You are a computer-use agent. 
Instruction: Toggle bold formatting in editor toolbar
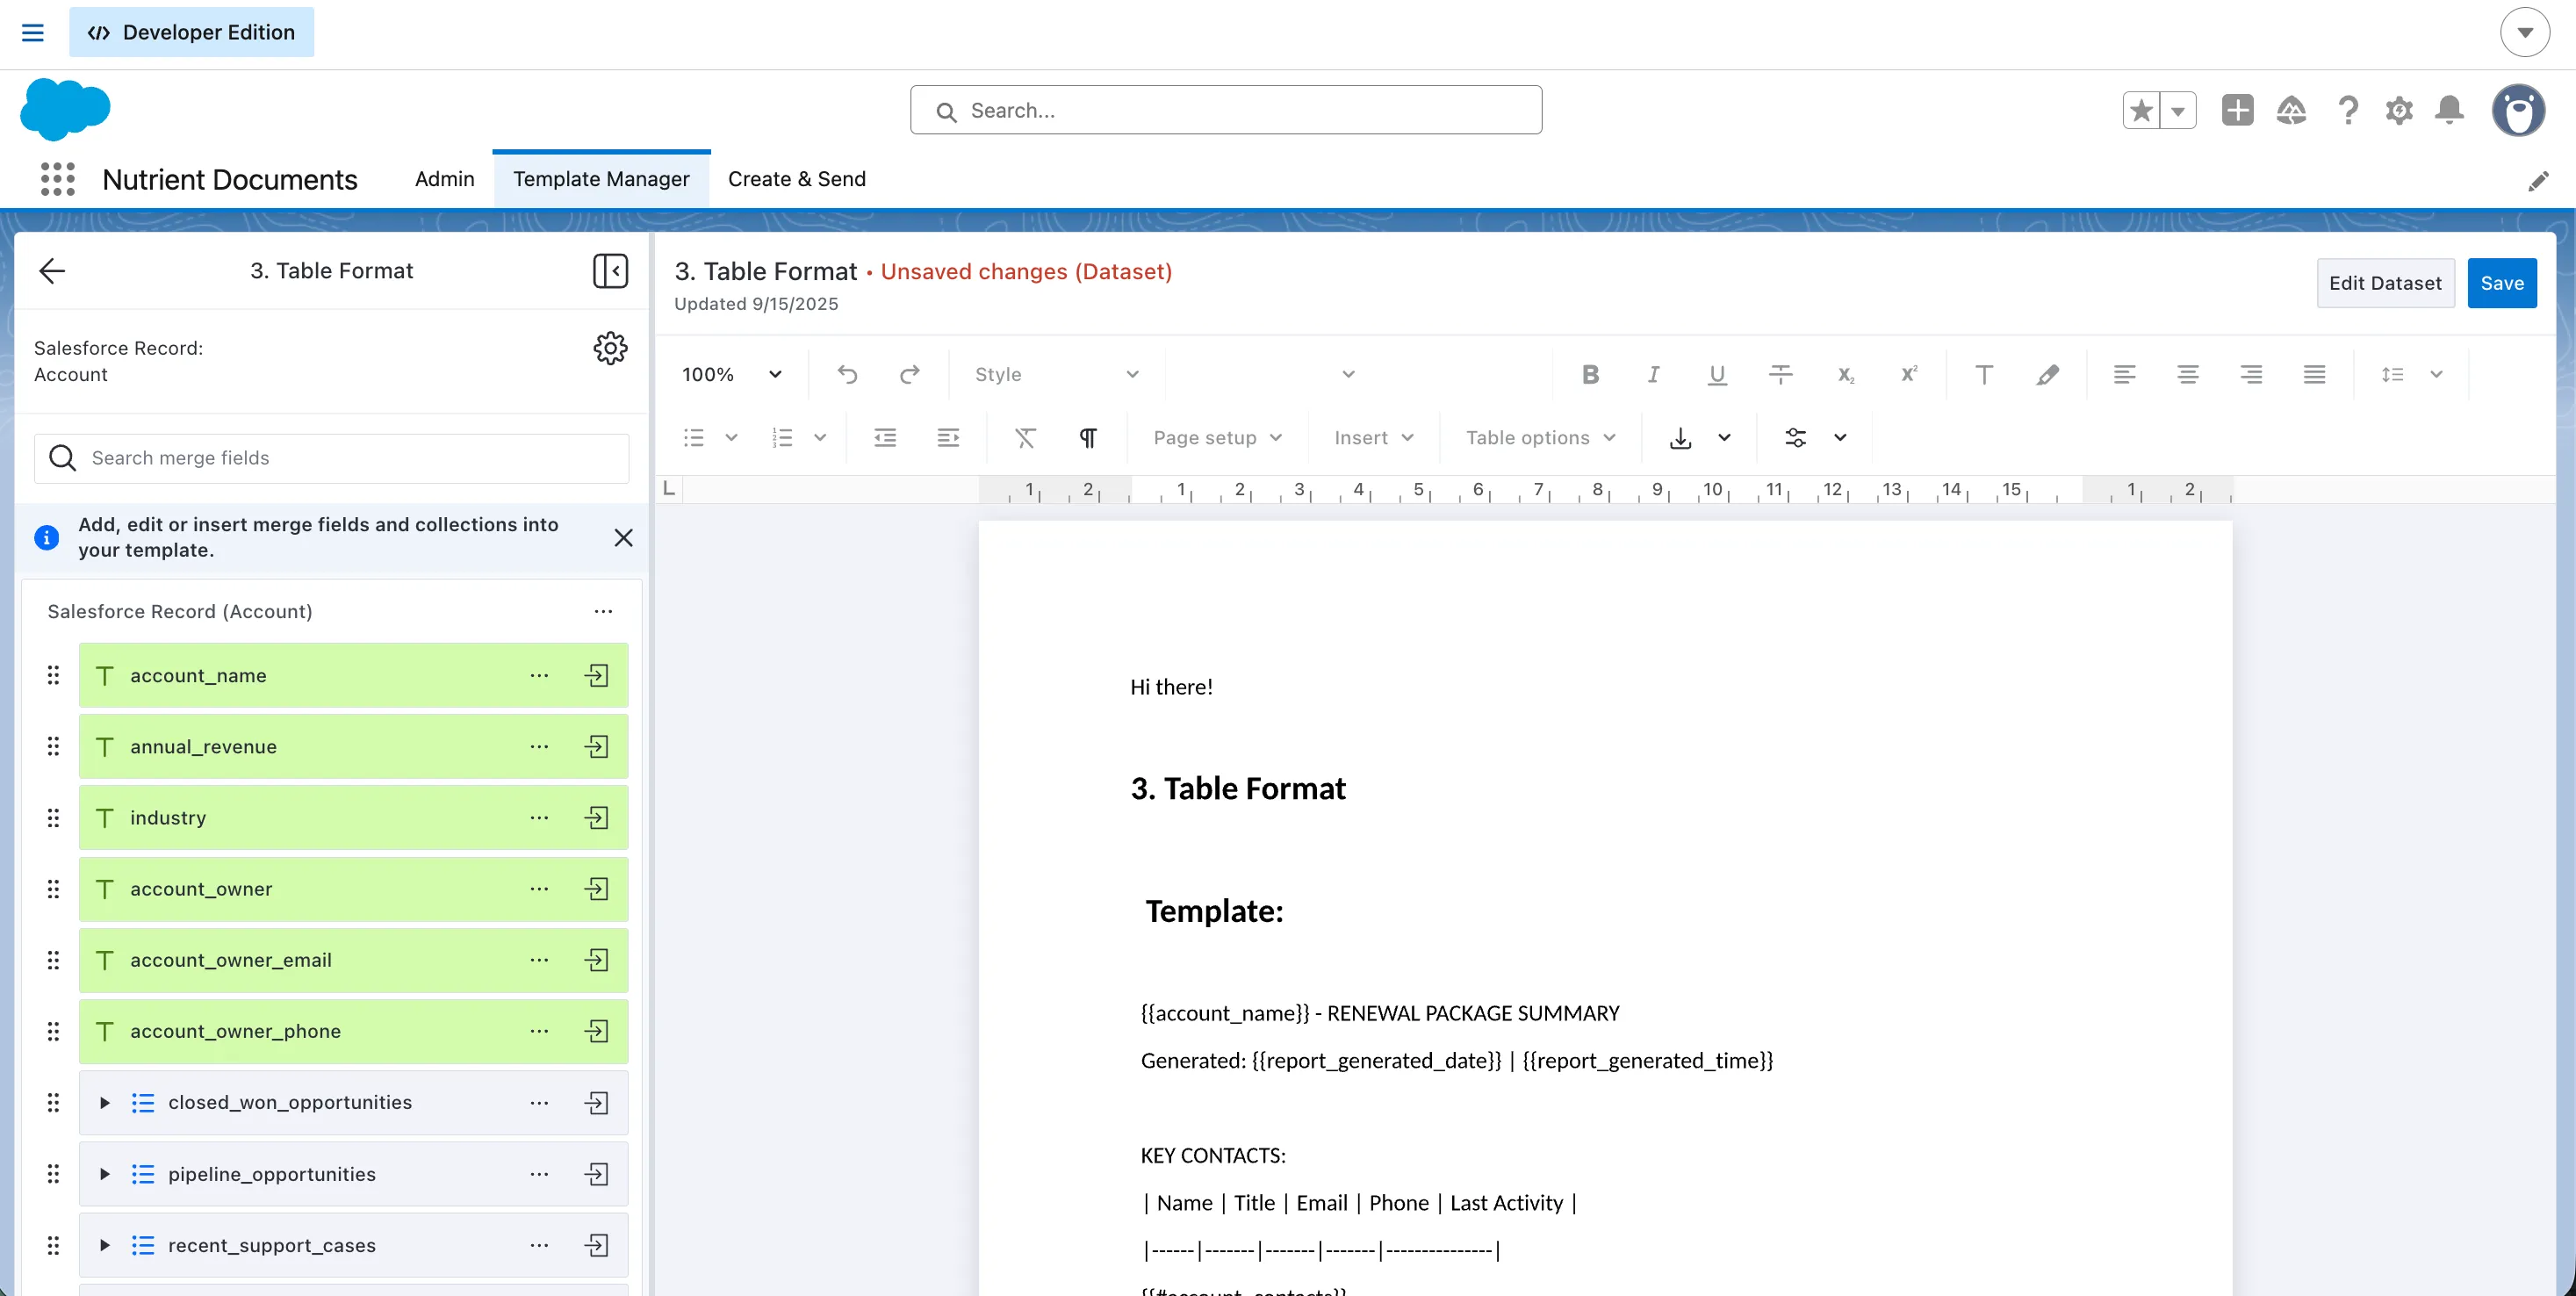coord(1590,374)
